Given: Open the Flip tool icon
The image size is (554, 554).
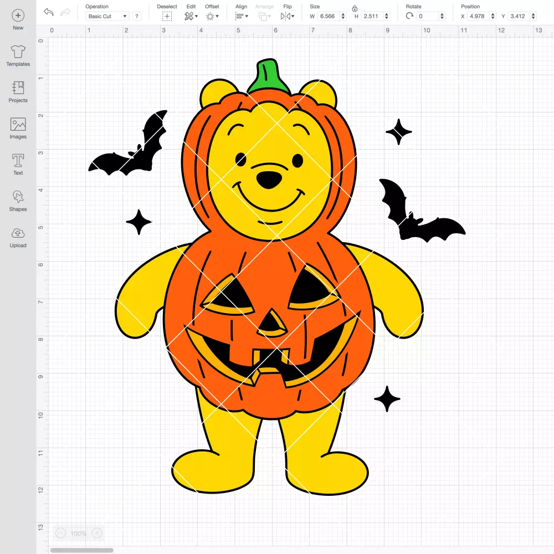Looking at the screenshot, I should [285, 16].
